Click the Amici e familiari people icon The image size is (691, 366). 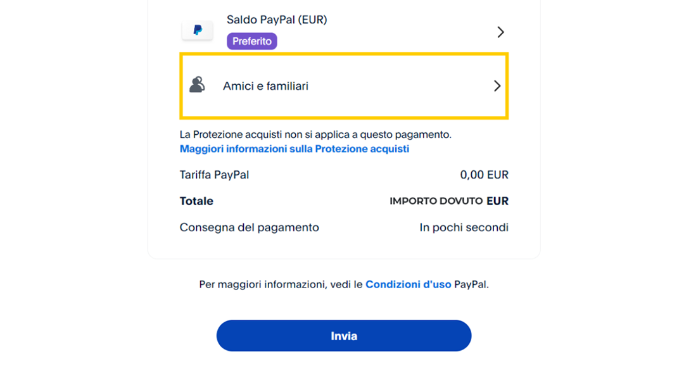(x=197, y=85)
